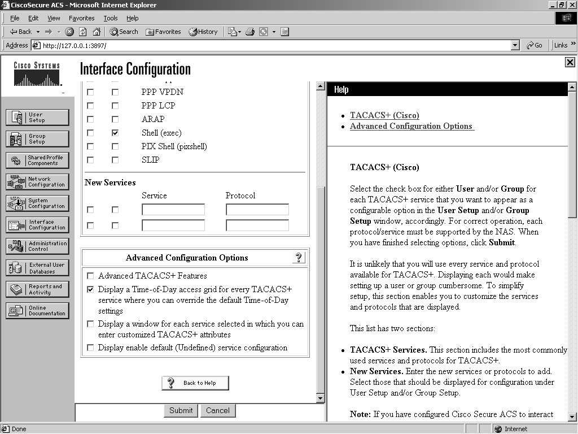The width and height of the screenshot is (578, 434).
Task: Check the left checkbox for SLIP
Action: pos(90,160)
